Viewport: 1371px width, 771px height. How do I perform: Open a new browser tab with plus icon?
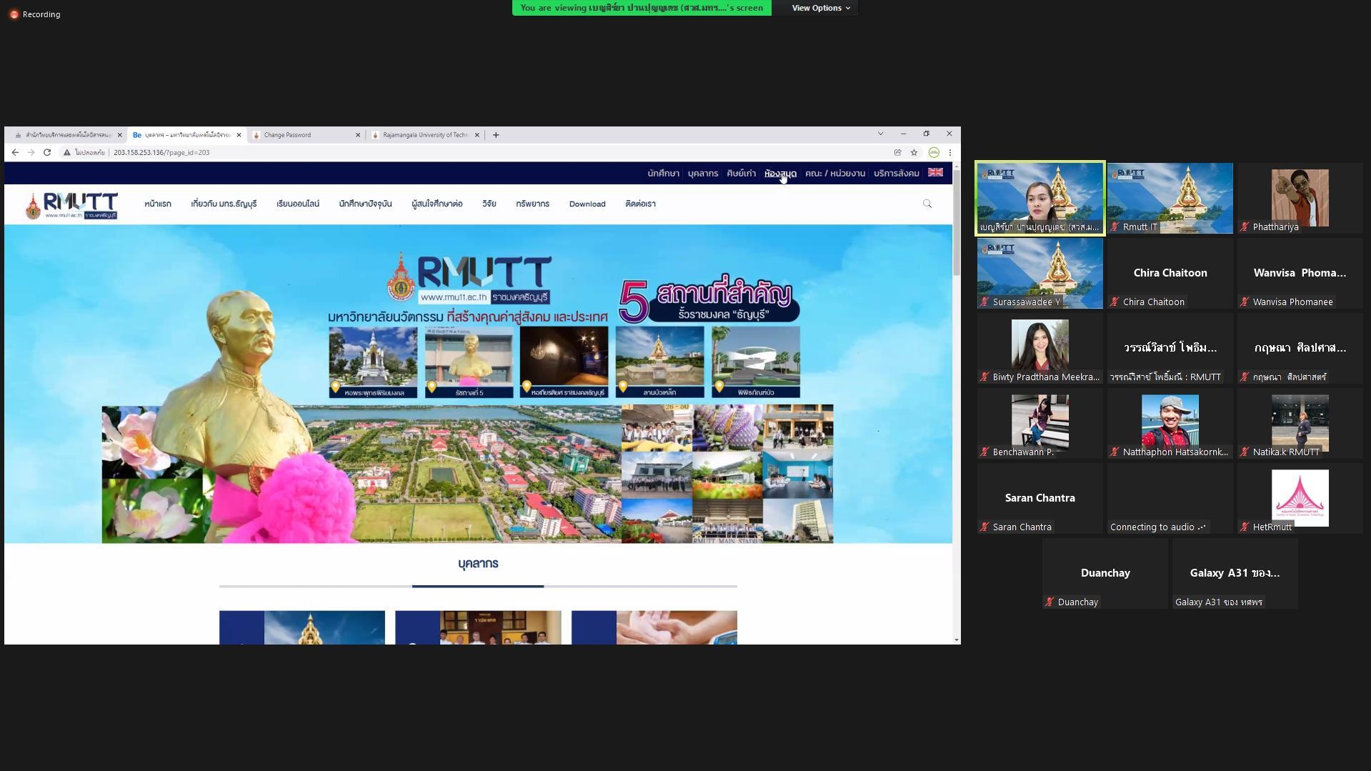point(496,134)
